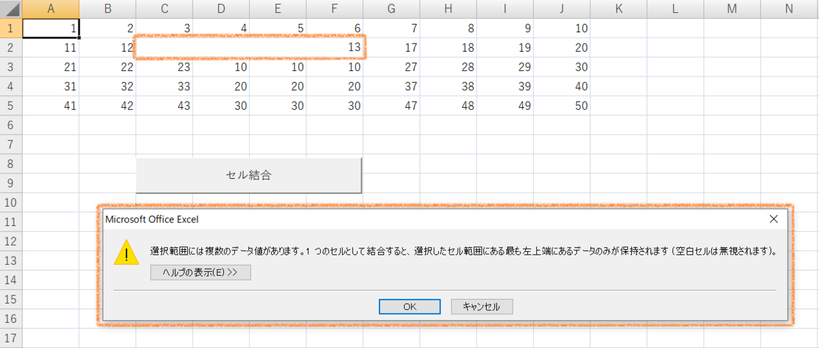Select column G header
This screenshot has width=819, height=348.
391,9
